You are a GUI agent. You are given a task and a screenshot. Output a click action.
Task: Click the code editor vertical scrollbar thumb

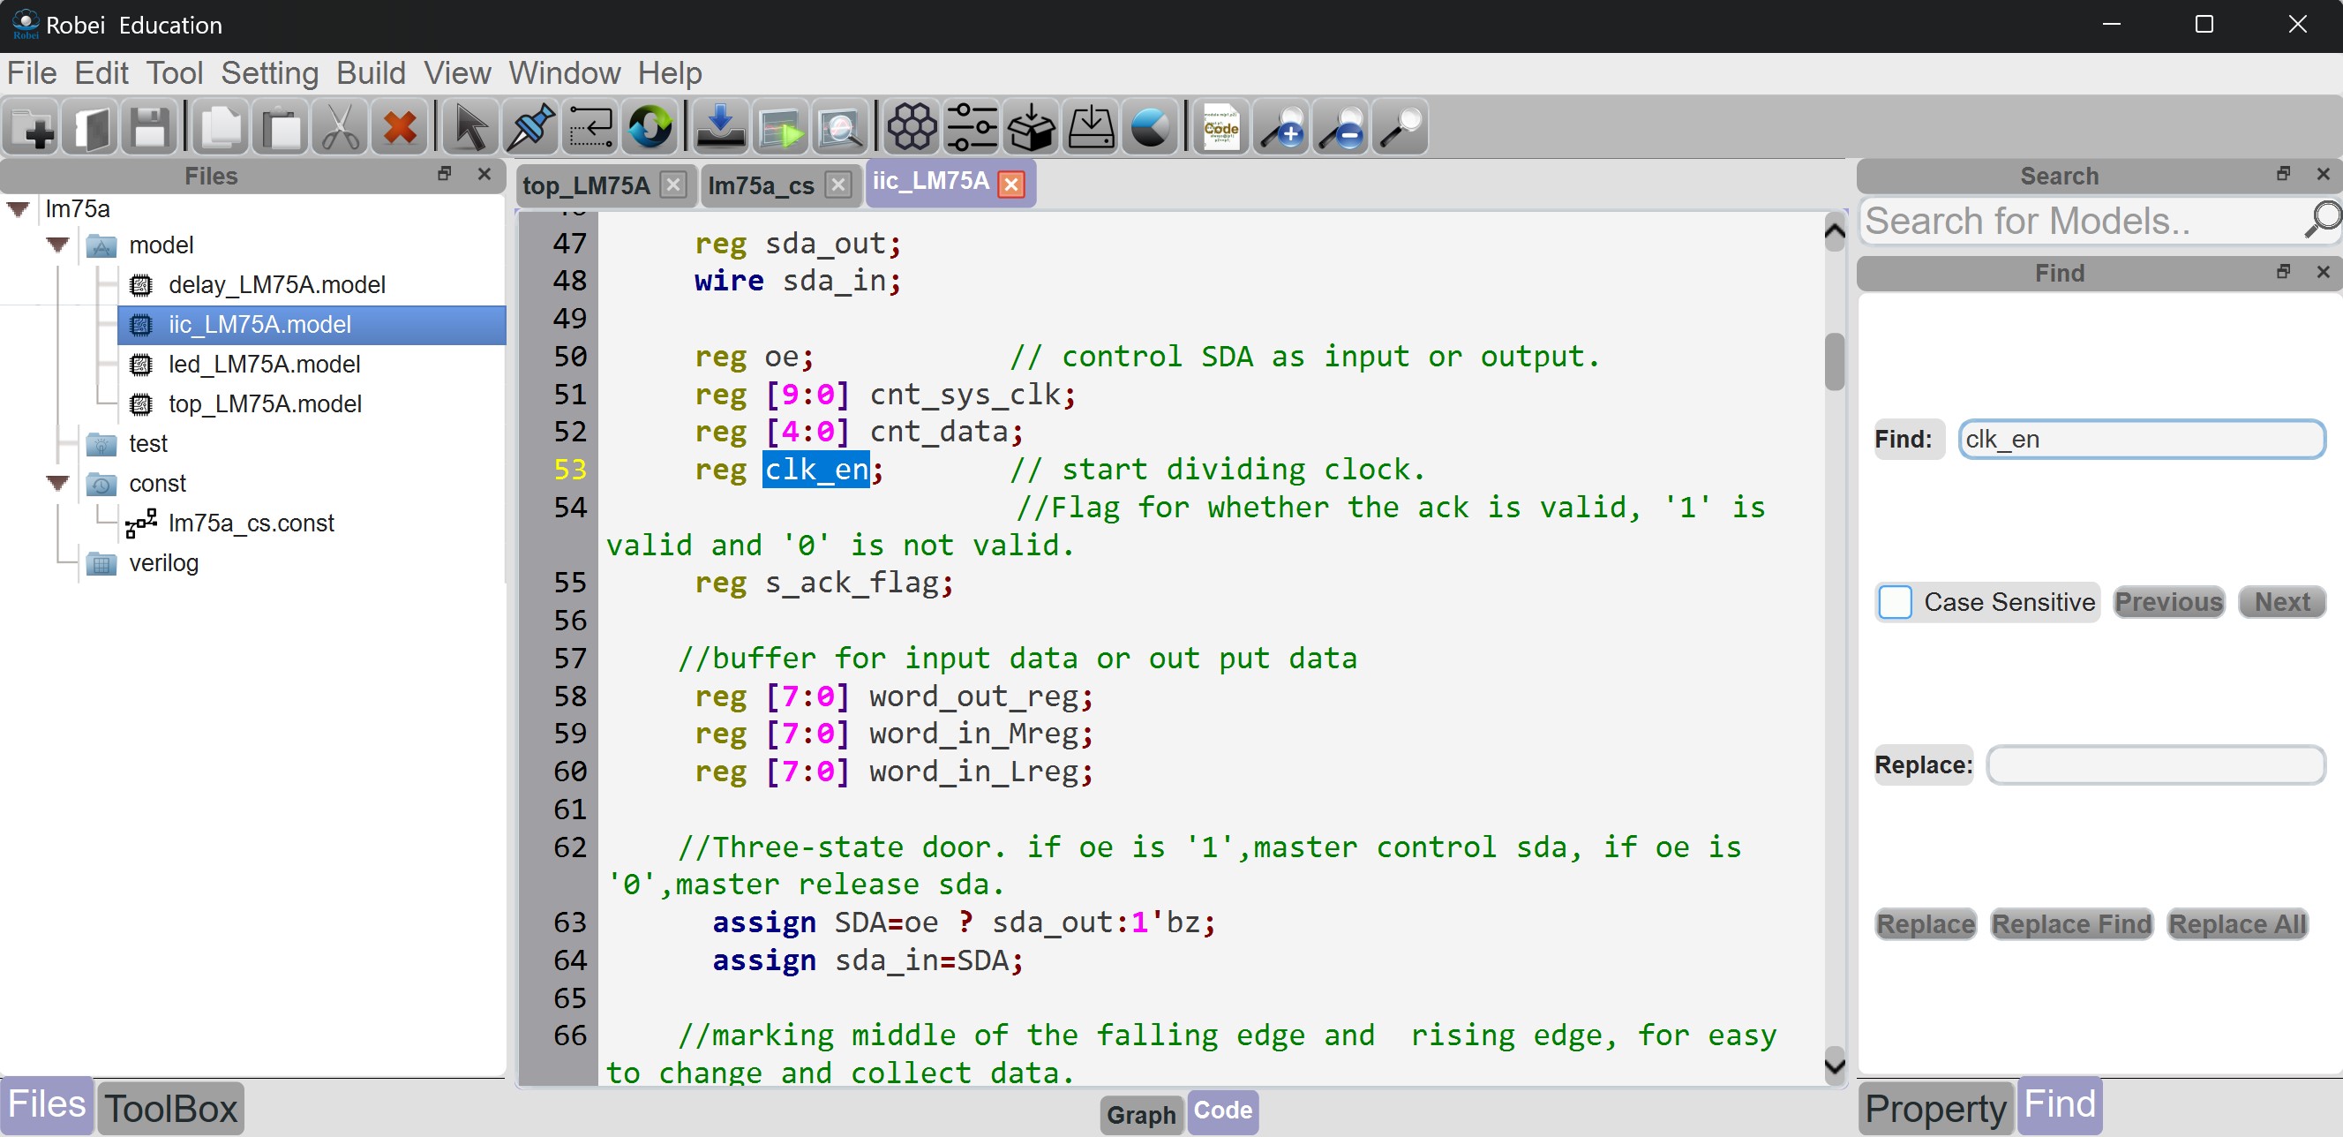click(1835, 362)
